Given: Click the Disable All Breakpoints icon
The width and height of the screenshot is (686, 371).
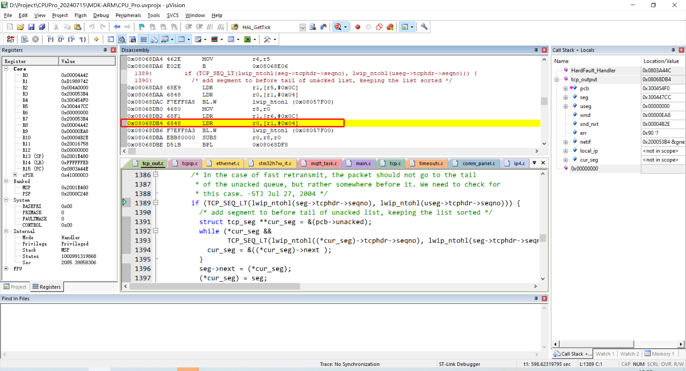Looking at the screenshot, I should 379,27.
